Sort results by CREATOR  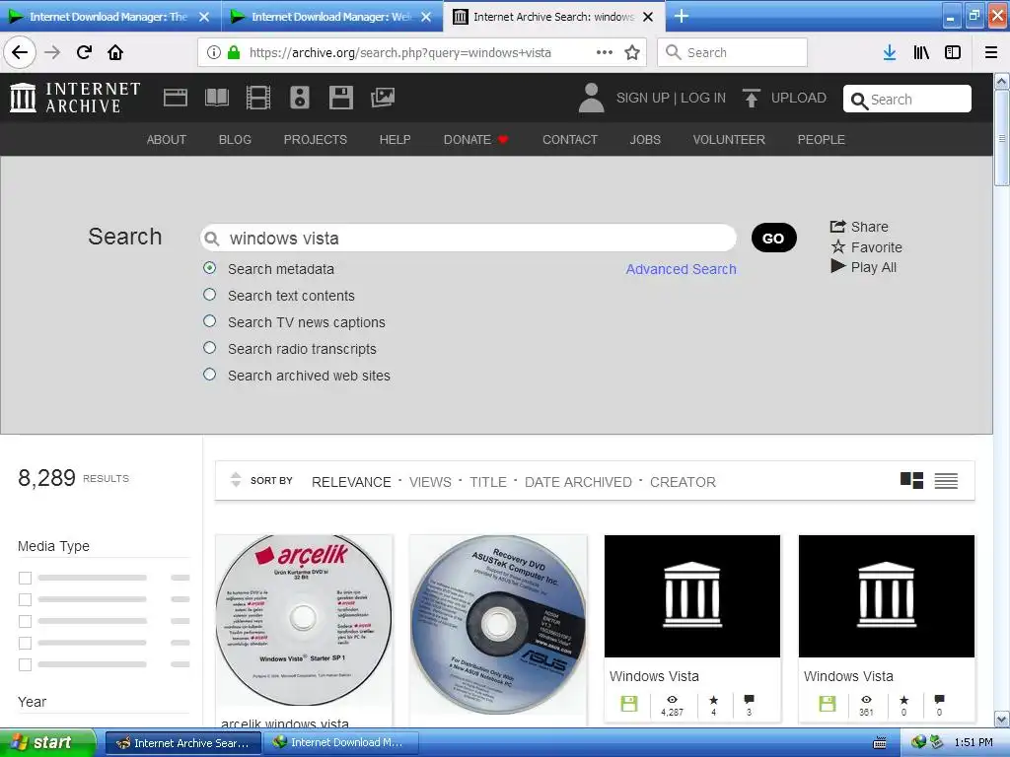(x=683, y=482)
